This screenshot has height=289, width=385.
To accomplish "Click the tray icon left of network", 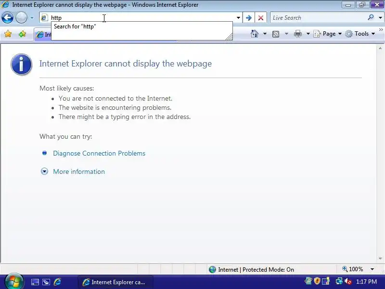I will pyautogui.click(x=326, y=281).
